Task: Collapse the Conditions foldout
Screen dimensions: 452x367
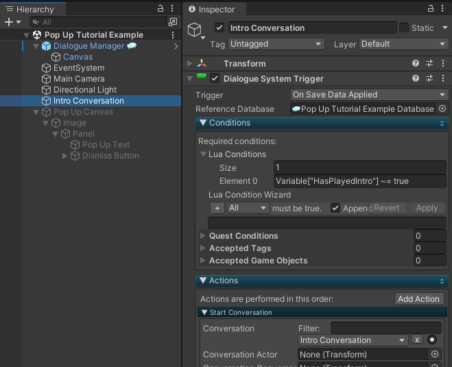Action: [x=203, y=123]
